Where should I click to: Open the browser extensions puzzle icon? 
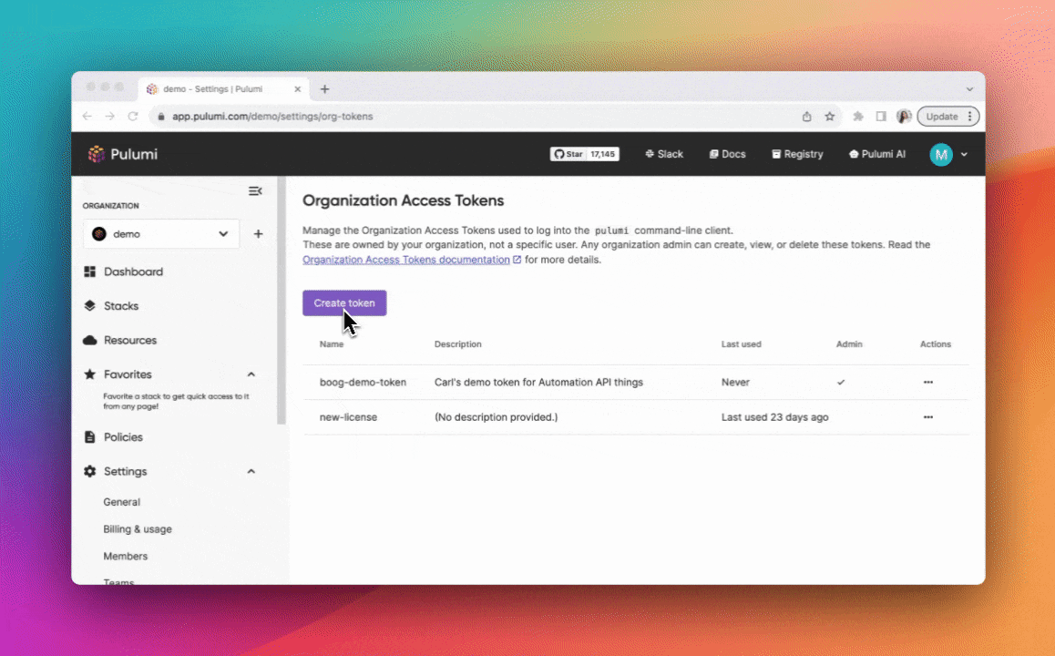point(858,117)
